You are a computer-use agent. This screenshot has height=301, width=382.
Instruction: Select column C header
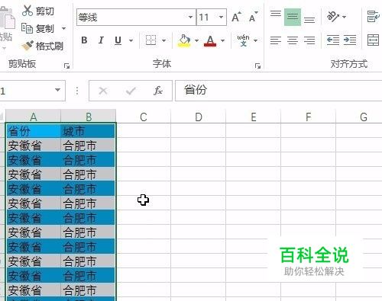[144, 117]
